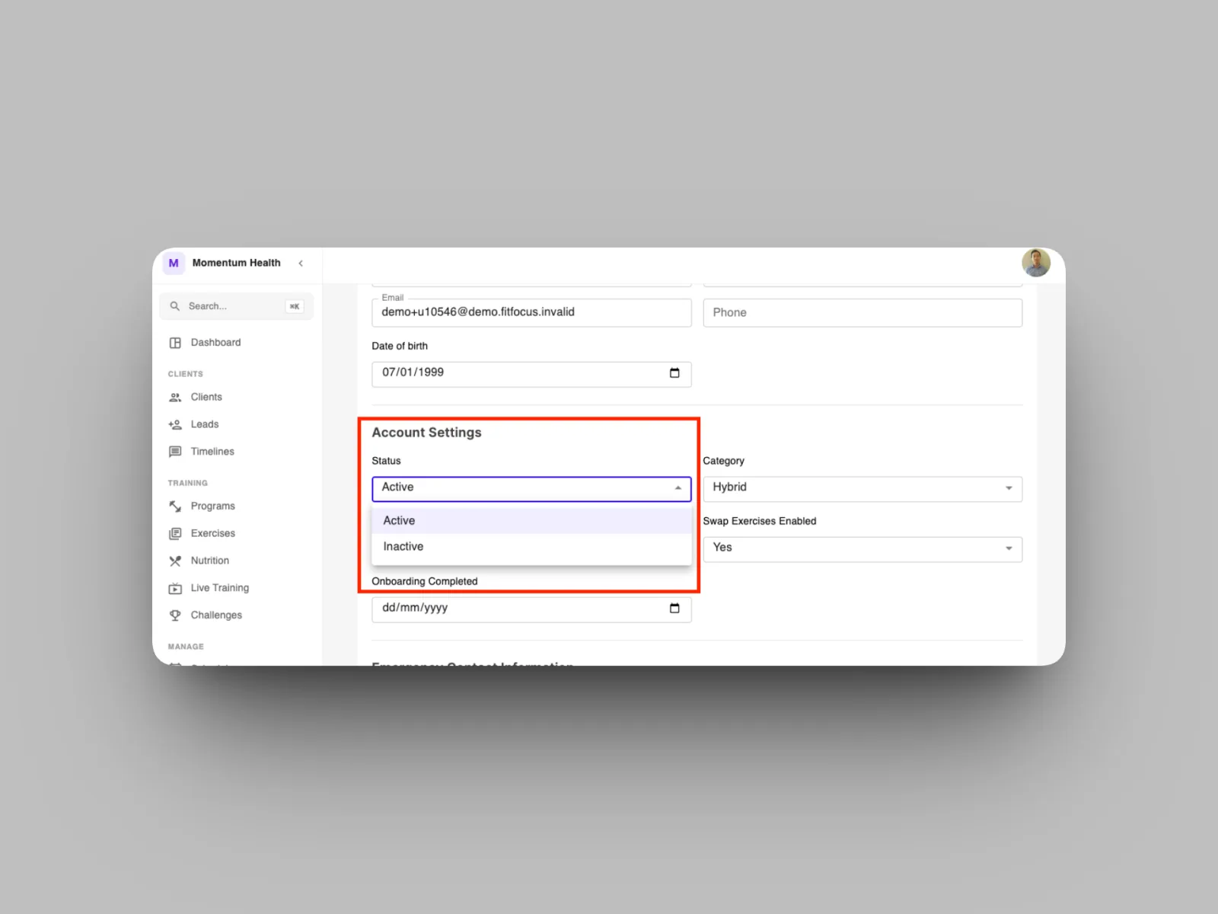Open the Leads page
Screen dimensions: 1218x914
pyautogui.click(x=205, y=424)
